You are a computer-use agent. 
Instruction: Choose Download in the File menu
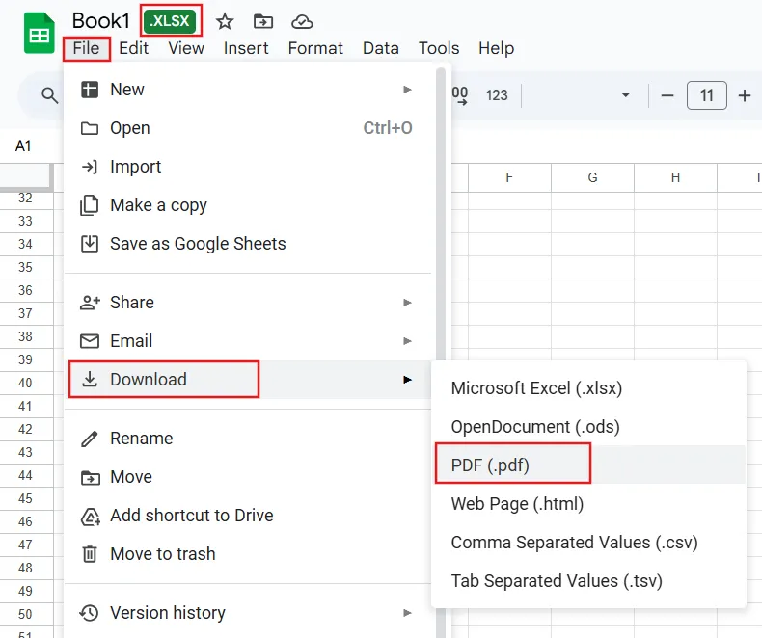coord(247,380)
